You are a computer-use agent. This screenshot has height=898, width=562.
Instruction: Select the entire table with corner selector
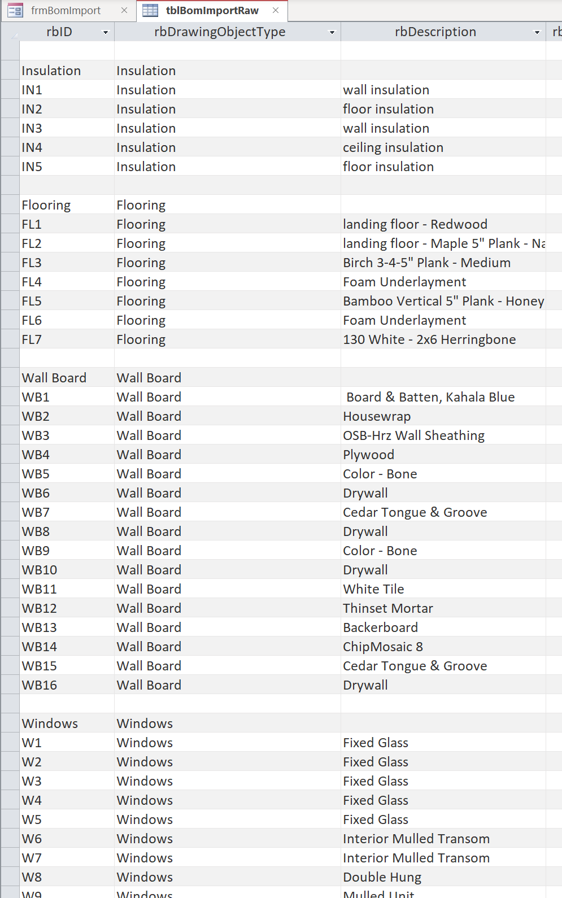(x=10, y=32)
